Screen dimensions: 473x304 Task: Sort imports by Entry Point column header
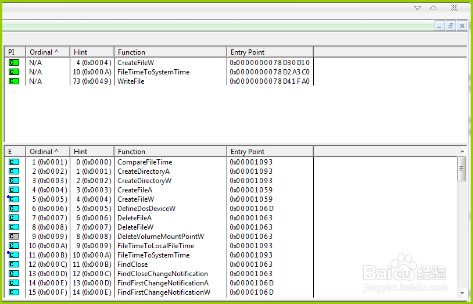[x=270, y=52]
